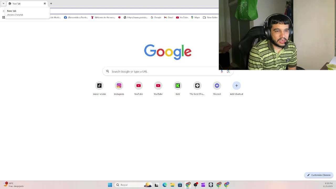Open the webcam app taskbar icon

211,185
